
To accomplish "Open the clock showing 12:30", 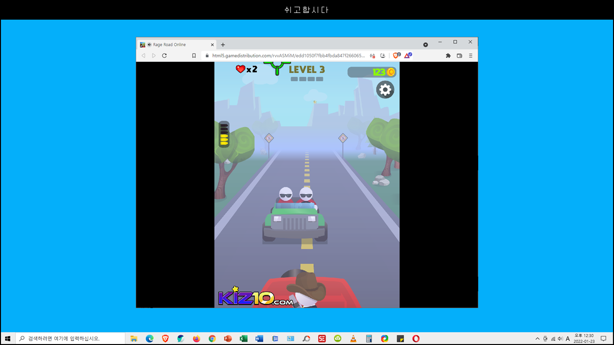I will coord(584,338).
